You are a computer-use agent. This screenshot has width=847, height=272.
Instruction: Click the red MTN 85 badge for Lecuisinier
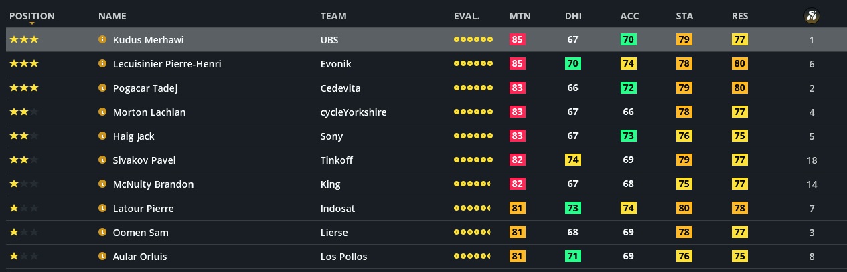pos(517,64)
